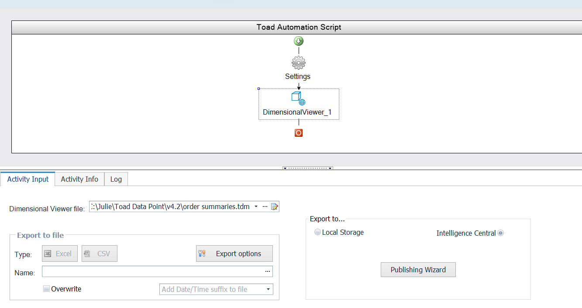Click the ellipsis in the Name field

pos(268,272)
